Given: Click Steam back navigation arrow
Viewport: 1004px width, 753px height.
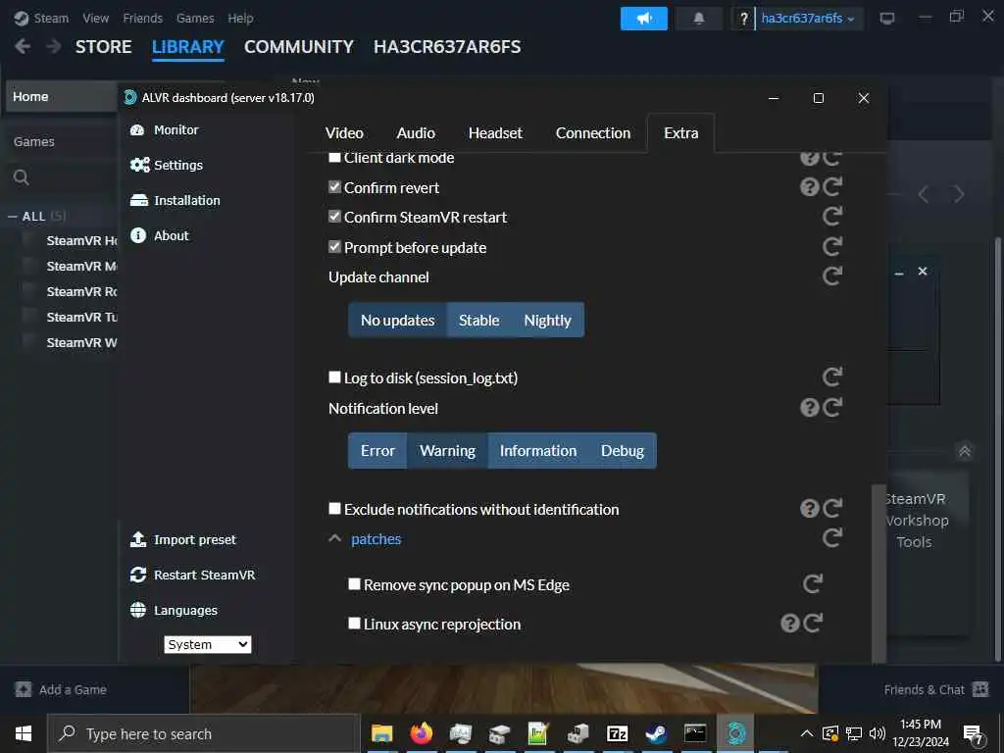Looking at the screenshot, I should pyautogui.click(x=23, y=47).
